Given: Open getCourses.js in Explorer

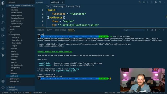Looking at the screenshot, I should pyautogui.click(x=16, y=21).
